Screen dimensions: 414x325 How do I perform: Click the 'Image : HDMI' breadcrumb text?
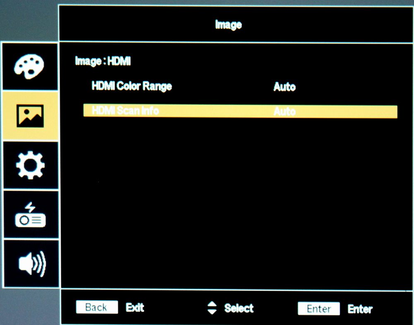tap(103, 61)
